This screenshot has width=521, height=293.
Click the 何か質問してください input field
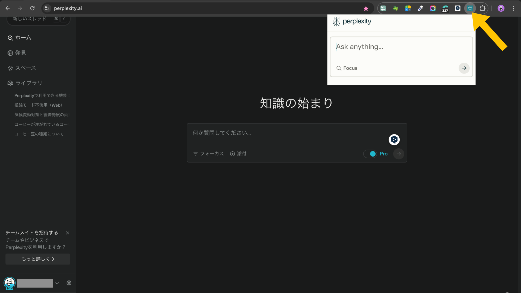[x=244, y=133]
